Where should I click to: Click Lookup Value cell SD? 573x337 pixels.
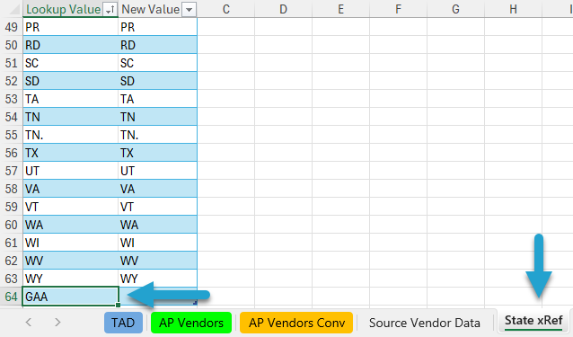pyautogui.click(x=71, y=81)
